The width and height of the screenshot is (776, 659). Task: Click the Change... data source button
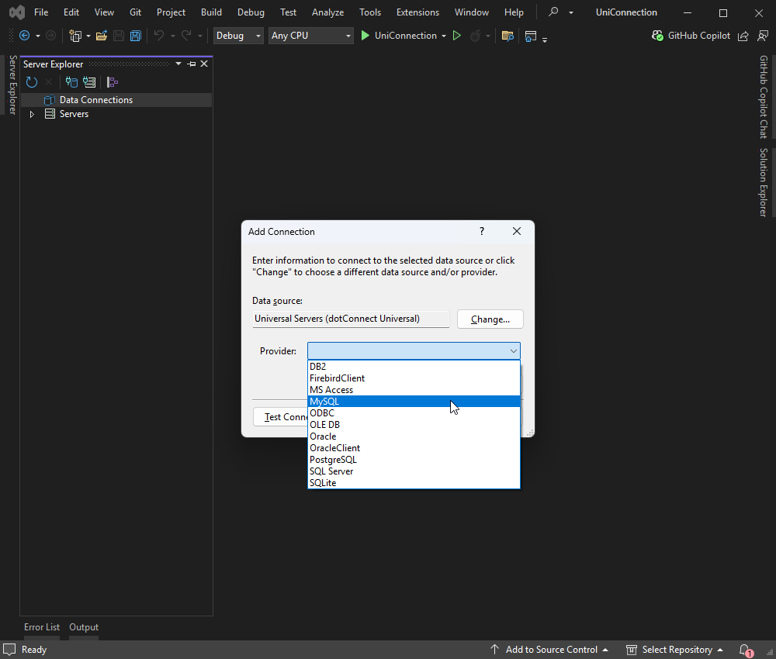[x=490, y=319]
